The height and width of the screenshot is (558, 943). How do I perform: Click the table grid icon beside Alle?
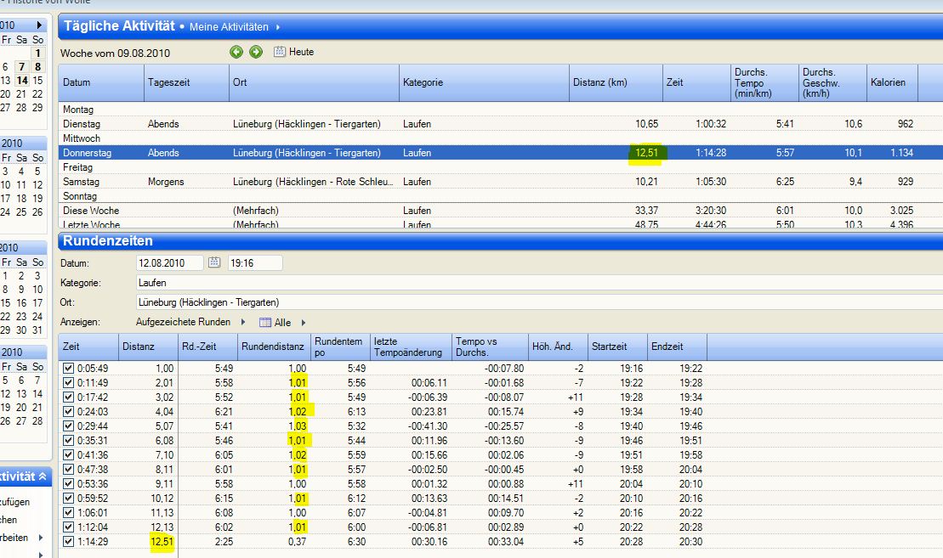point(264,323)
